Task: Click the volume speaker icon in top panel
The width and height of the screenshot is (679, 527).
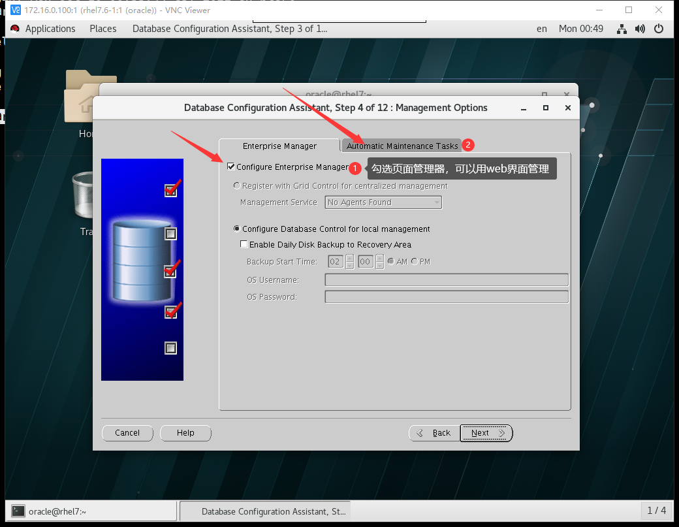Action: point(640,29)
